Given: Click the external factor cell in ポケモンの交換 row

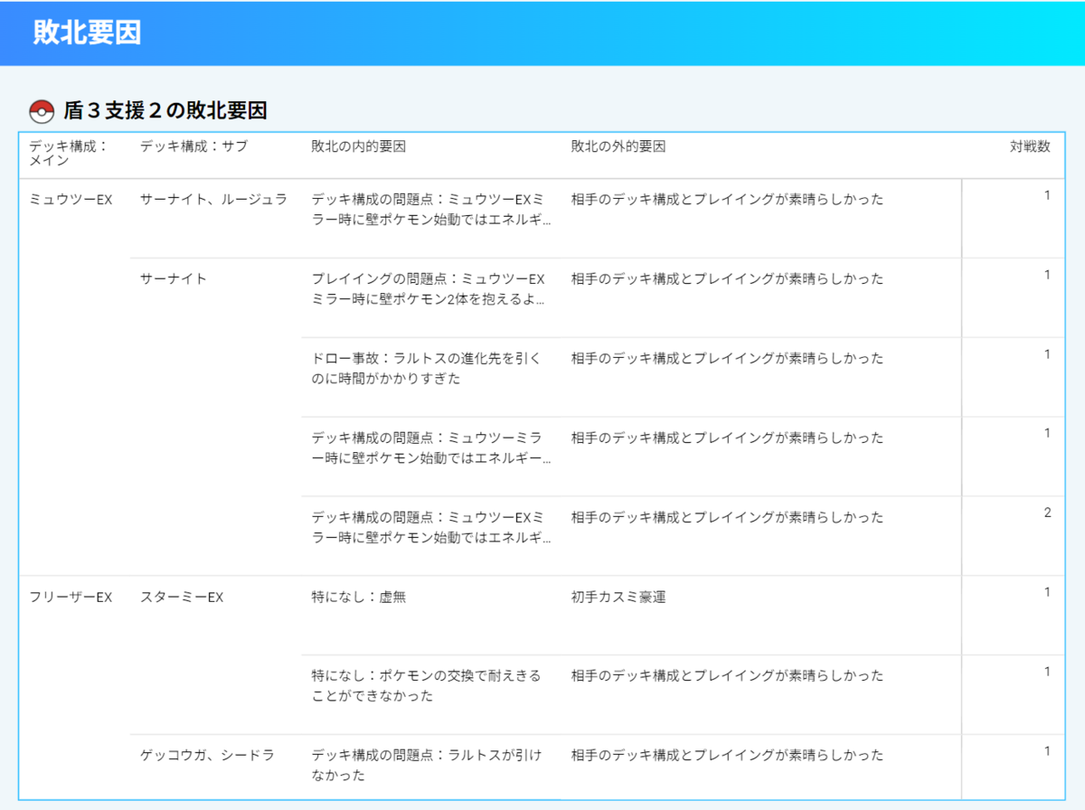Looking at the screenshot, I should 727,675.
